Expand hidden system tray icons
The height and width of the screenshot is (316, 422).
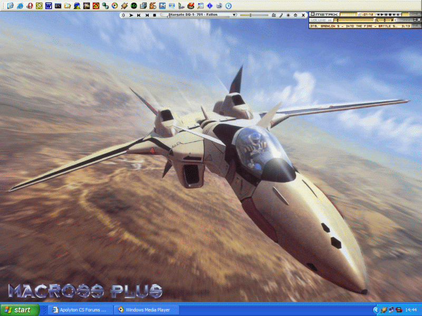pyautogui.click(x=376, y=310)
